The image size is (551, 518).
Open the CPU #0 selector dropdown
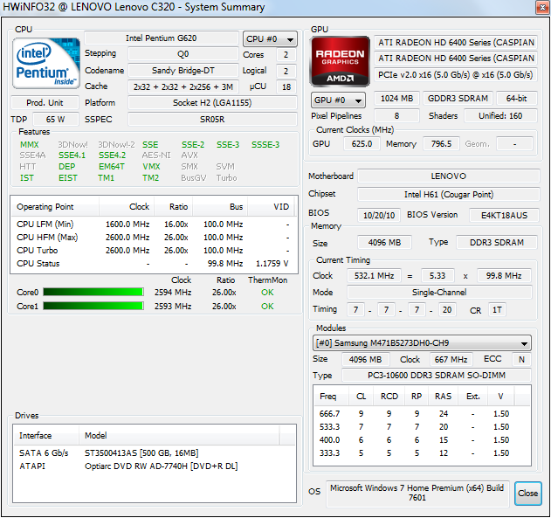coord(270,39)
